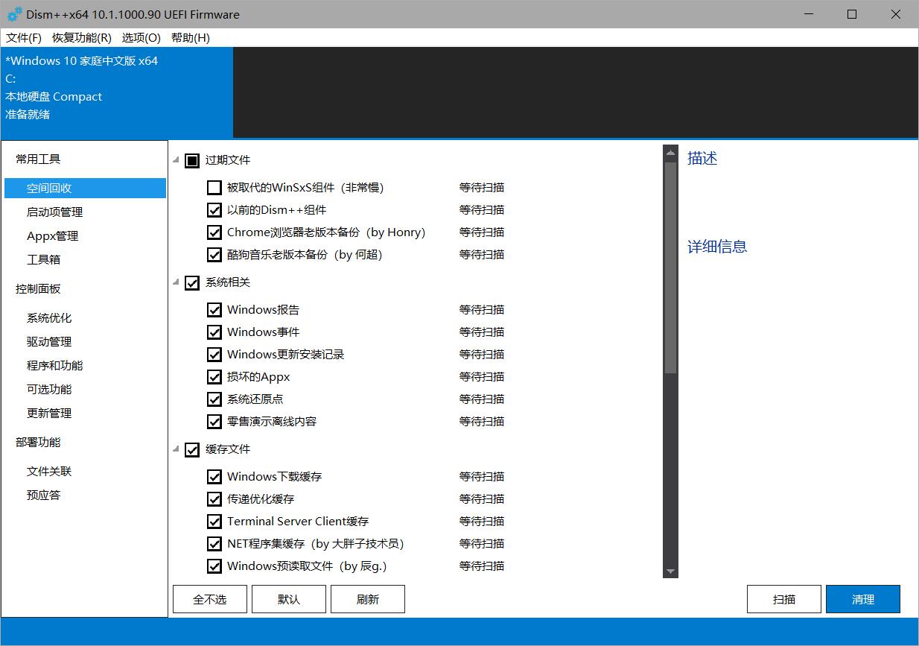919x646 pixels.
Task: Enable the 被取代的WinSxS组件 checkbox
Action: (x=214, y=187)
